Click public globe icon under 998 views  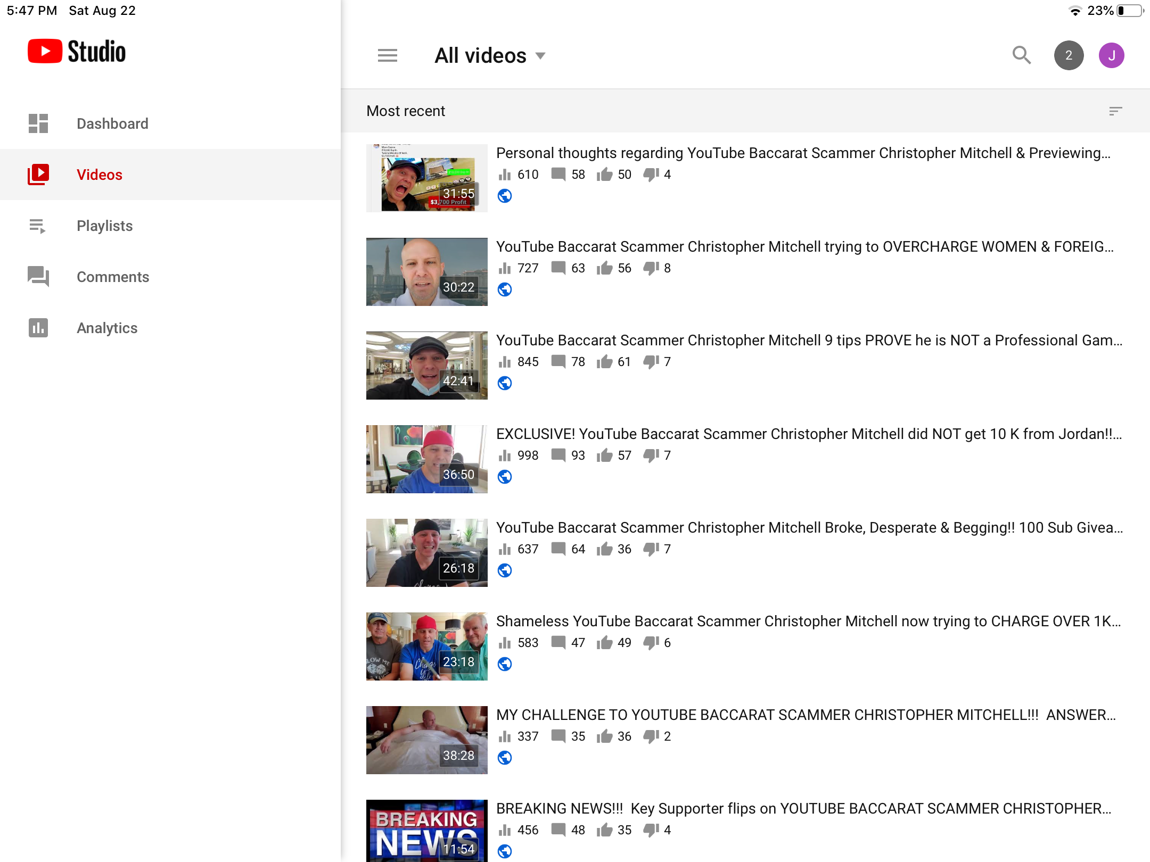pos(505,477)
